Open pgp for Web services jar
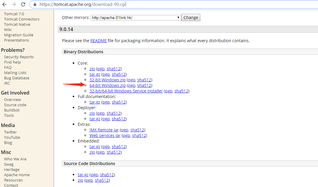Image resolution: width=318 pixels, height=187 pixels. pos(126,135)
